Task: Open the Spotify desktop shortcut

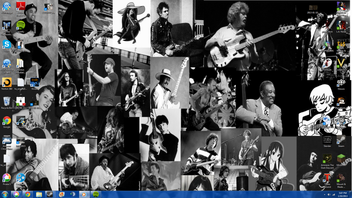Action: coord(21,27)
